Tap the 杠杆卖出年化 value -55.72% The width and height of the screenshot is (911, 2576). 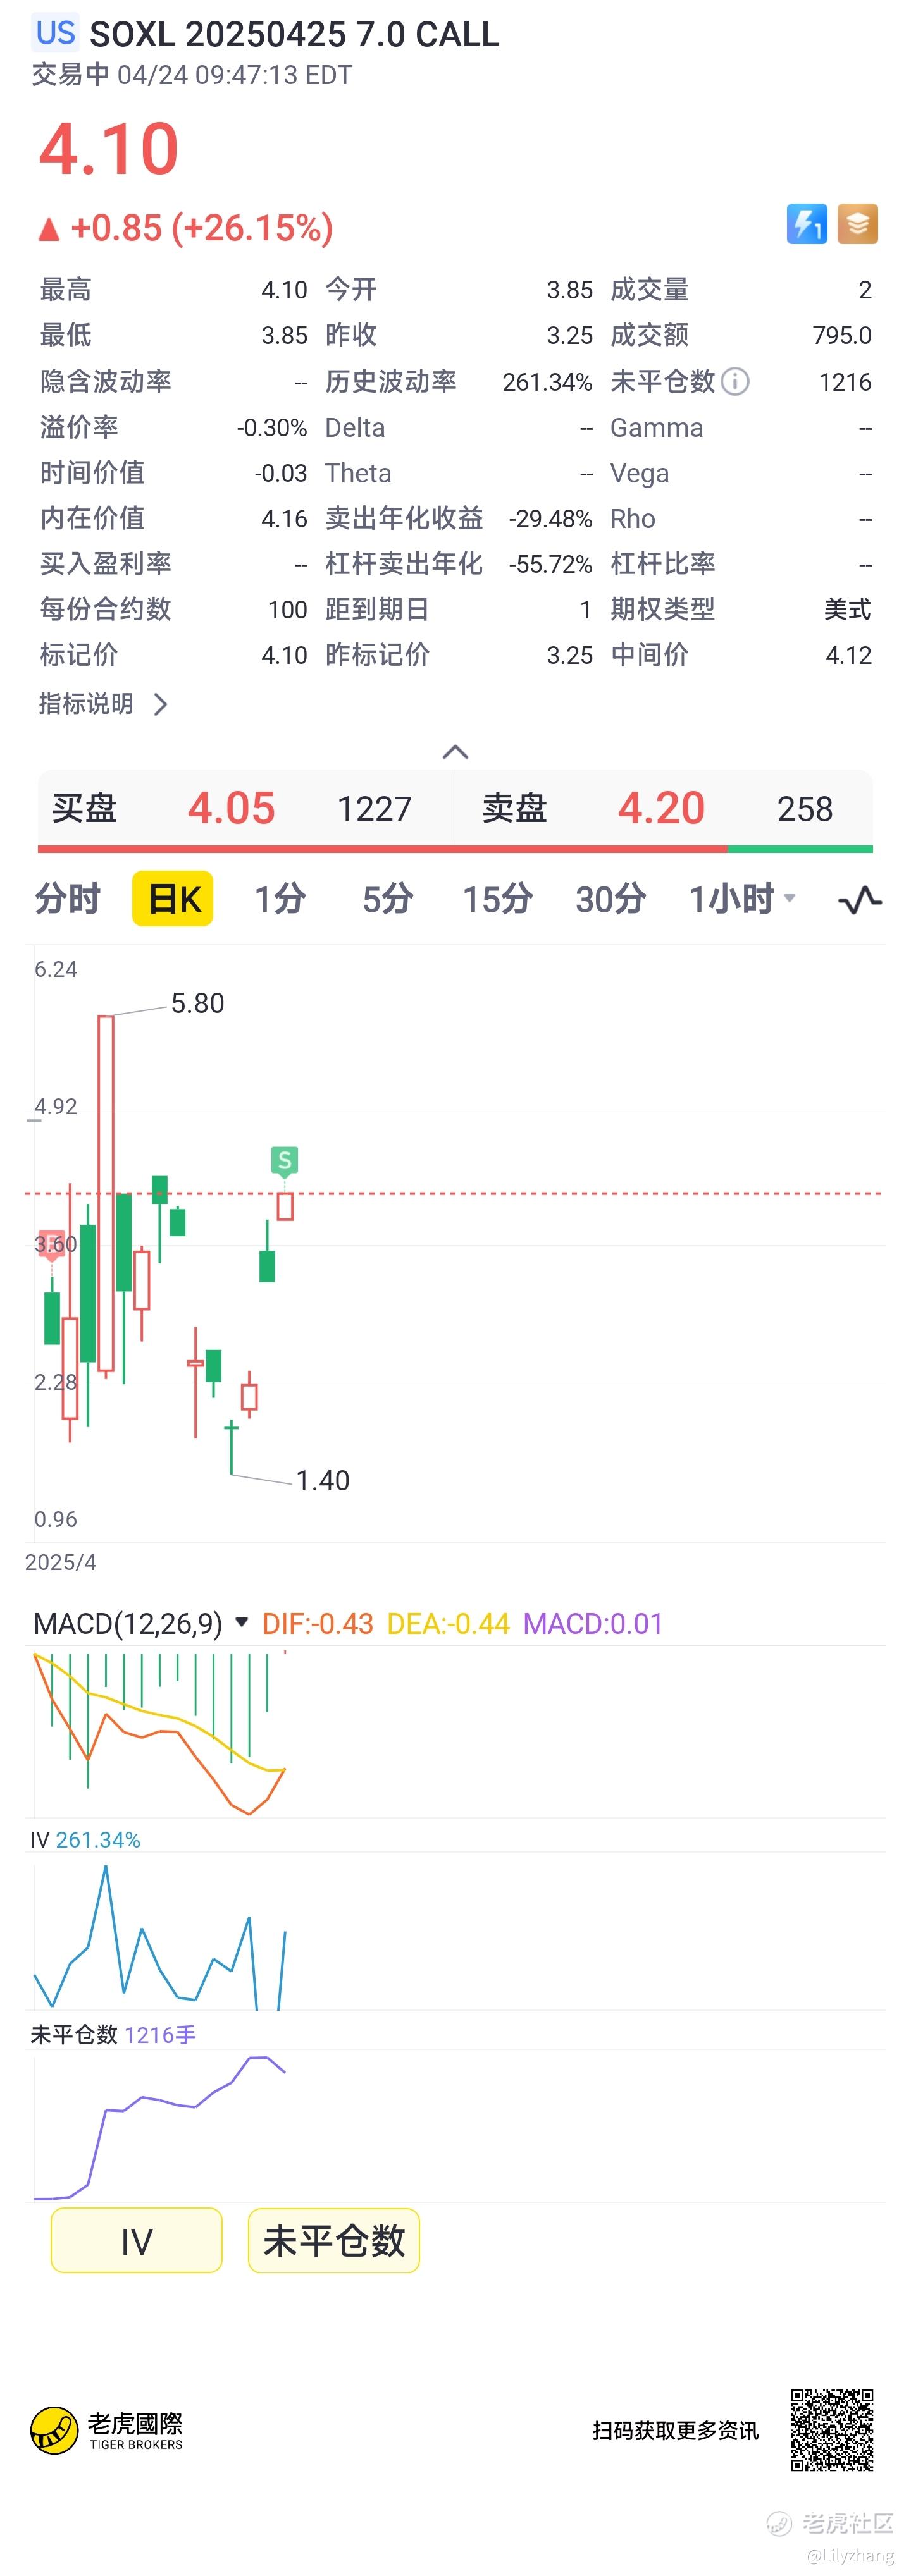click(550, 564)
